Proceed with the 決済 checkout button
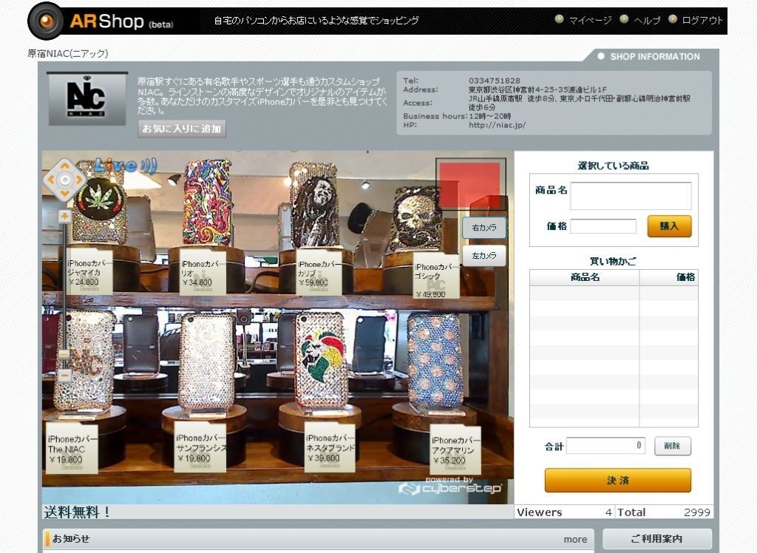This screenshot has height=553, width=757. coord(618,480)
